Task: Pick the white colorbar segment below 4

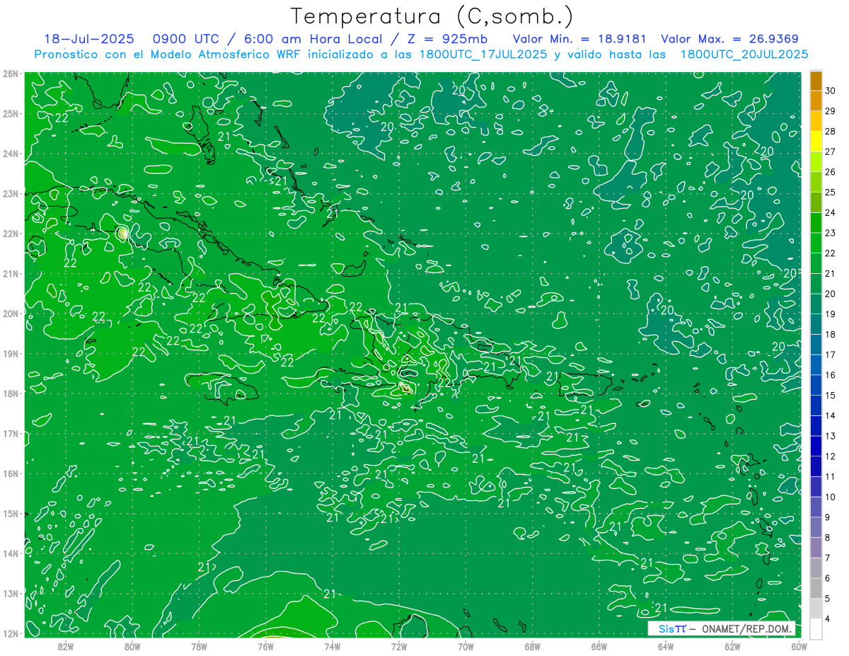Action: [x=816, y=628]
